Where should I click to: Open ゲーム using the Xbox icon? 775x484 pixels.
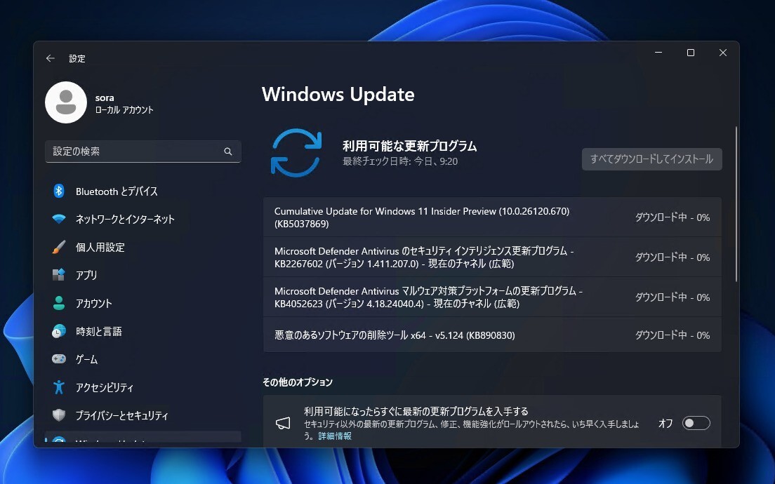click(58, 359)
